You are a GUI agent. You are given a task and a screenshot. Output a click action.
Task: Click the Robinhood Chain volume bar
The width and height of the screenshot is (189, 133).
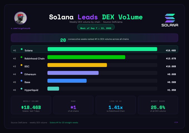(86, 57)
